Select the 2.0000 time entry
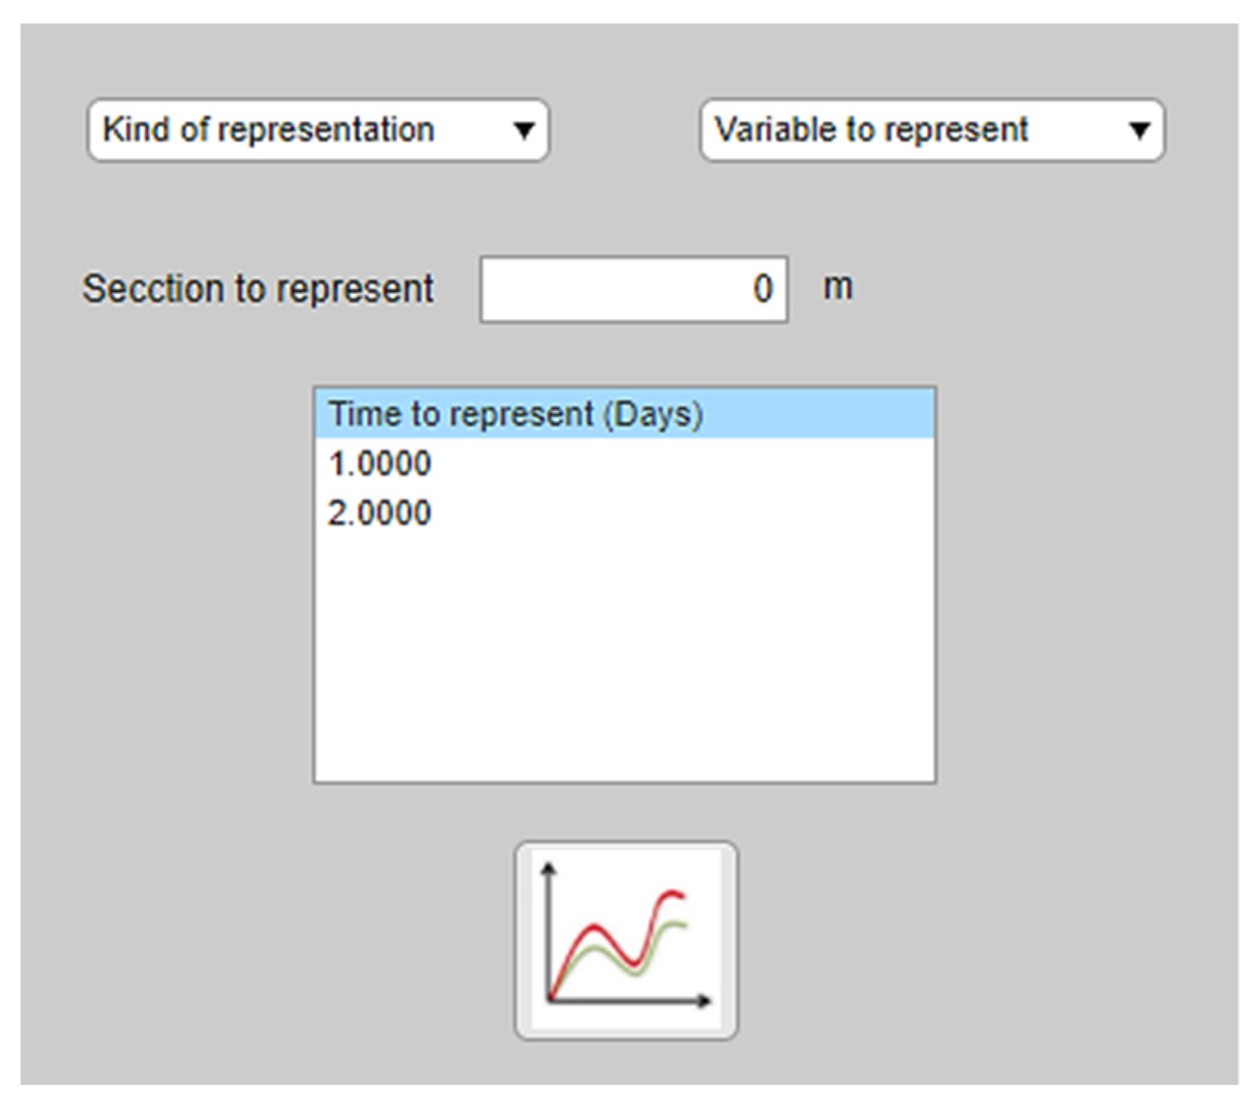The height and width of the screenshot is (1105, 1255). point(380,513)
